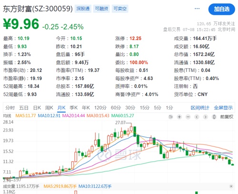Viewport: 238px width, 194px height.
Task: Click the 涨停 value 12.25
Action: pyautogui.click(x=135, y=39)
